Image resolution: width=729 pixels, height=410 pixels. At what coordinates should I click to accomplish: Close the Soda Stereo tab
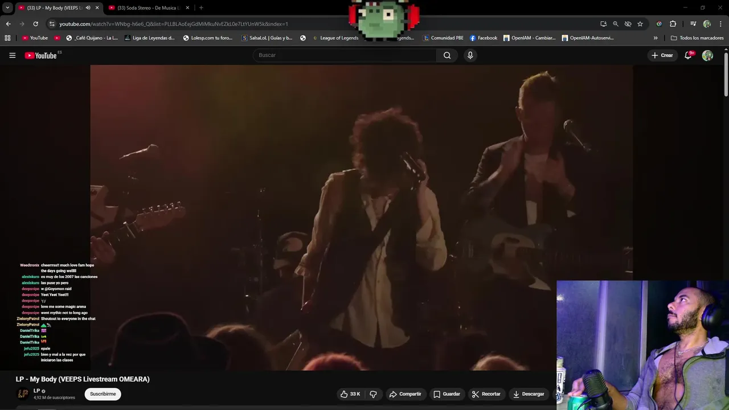187,8
